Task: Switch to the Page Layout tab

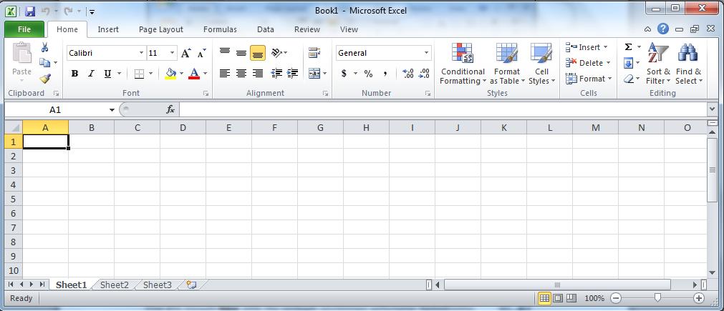Action: [x=160, y=29]
